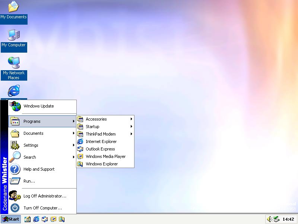Click the Safely Remove Hardware tray icon
Image resolution: width=298 pixels, height=224 pixels.
click(276, 219)
